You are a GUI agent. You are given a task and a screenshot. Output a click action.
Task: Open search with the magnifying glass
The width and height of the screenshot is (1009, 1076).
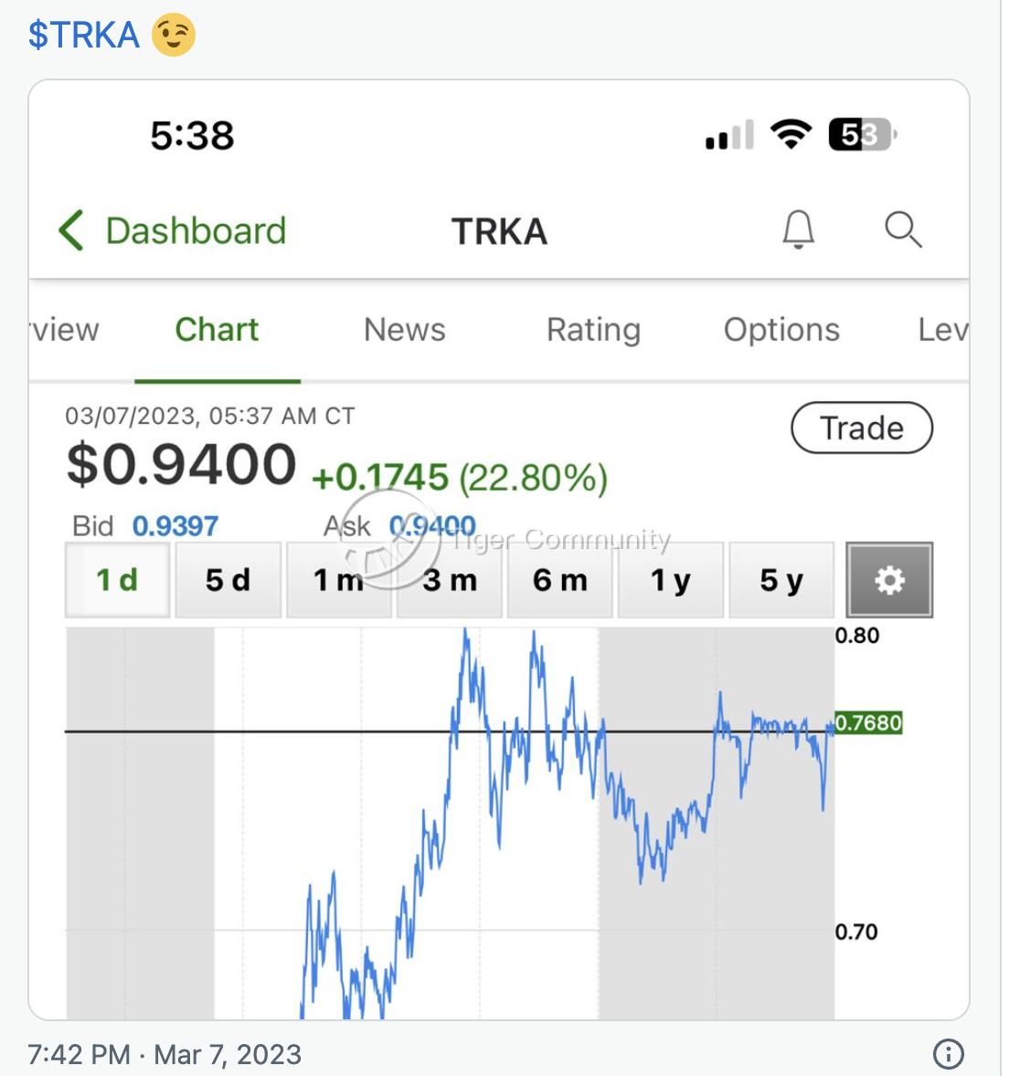pyautogui.click(x=902, y=229)
